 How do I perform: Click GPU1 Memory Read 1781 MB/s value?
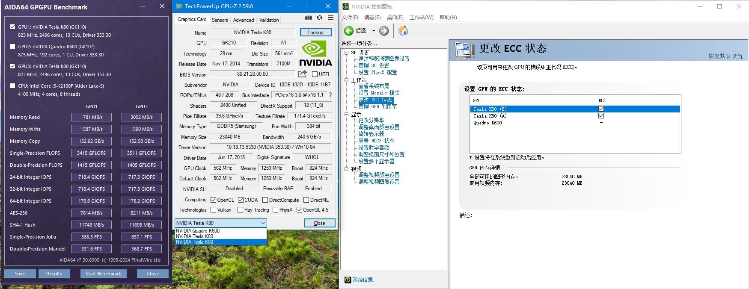(x=92, y=117)
